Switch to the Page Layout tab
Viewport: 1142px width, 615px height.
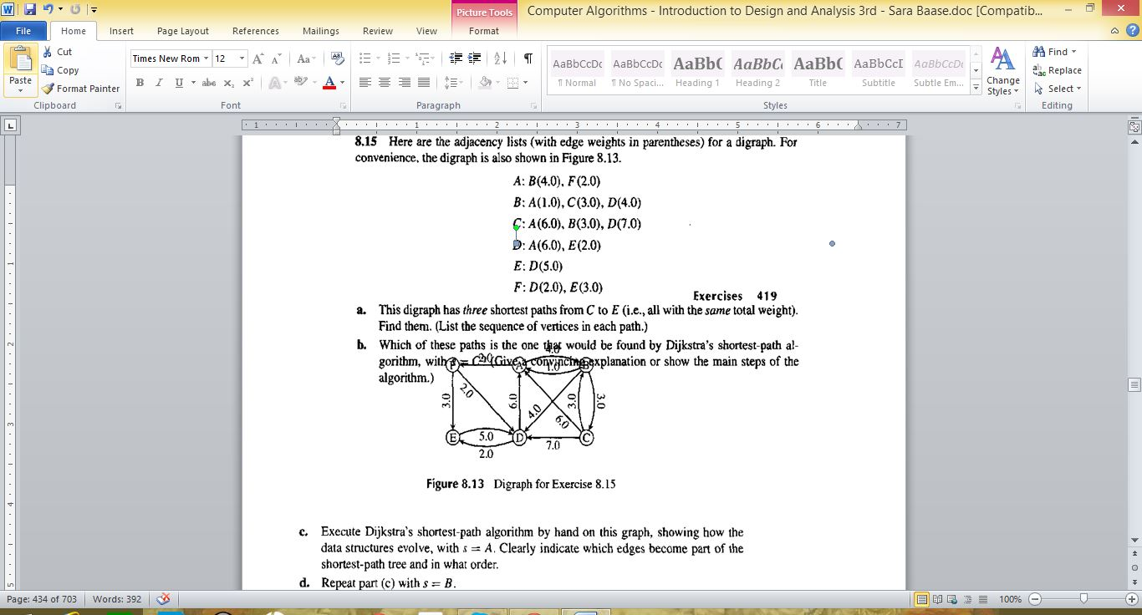(183, 31)
